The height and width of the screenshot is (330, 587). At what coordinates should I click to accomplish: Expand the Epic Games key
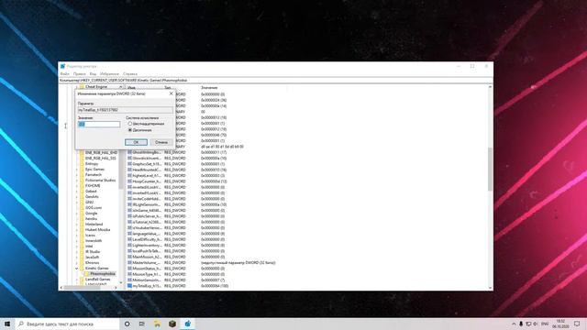point(77,169)
